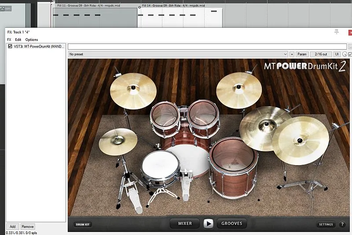Toggle the MT-PowerDrumKit plugin enable checkbox
The height and width of the screenshot is (235, 352).
pyautogui.click(x=10, y=47)
